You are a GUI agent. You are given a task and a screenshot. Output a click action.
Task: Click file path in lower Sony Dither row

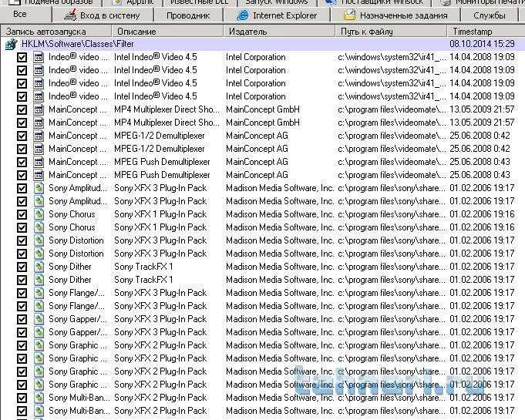pos(392,280)
